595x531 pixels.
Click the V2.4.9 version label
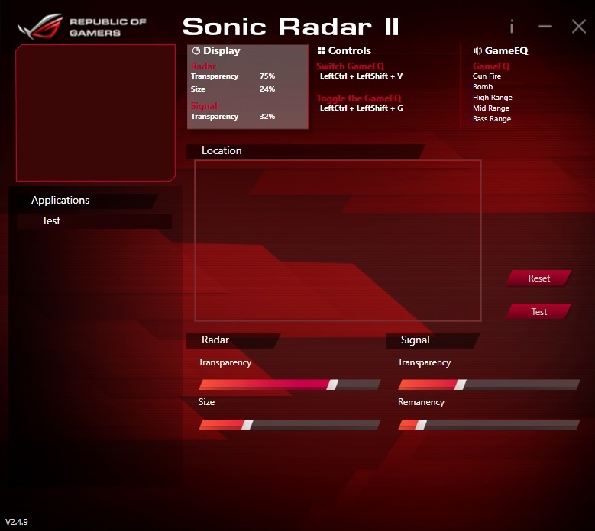tap(17, 522)
